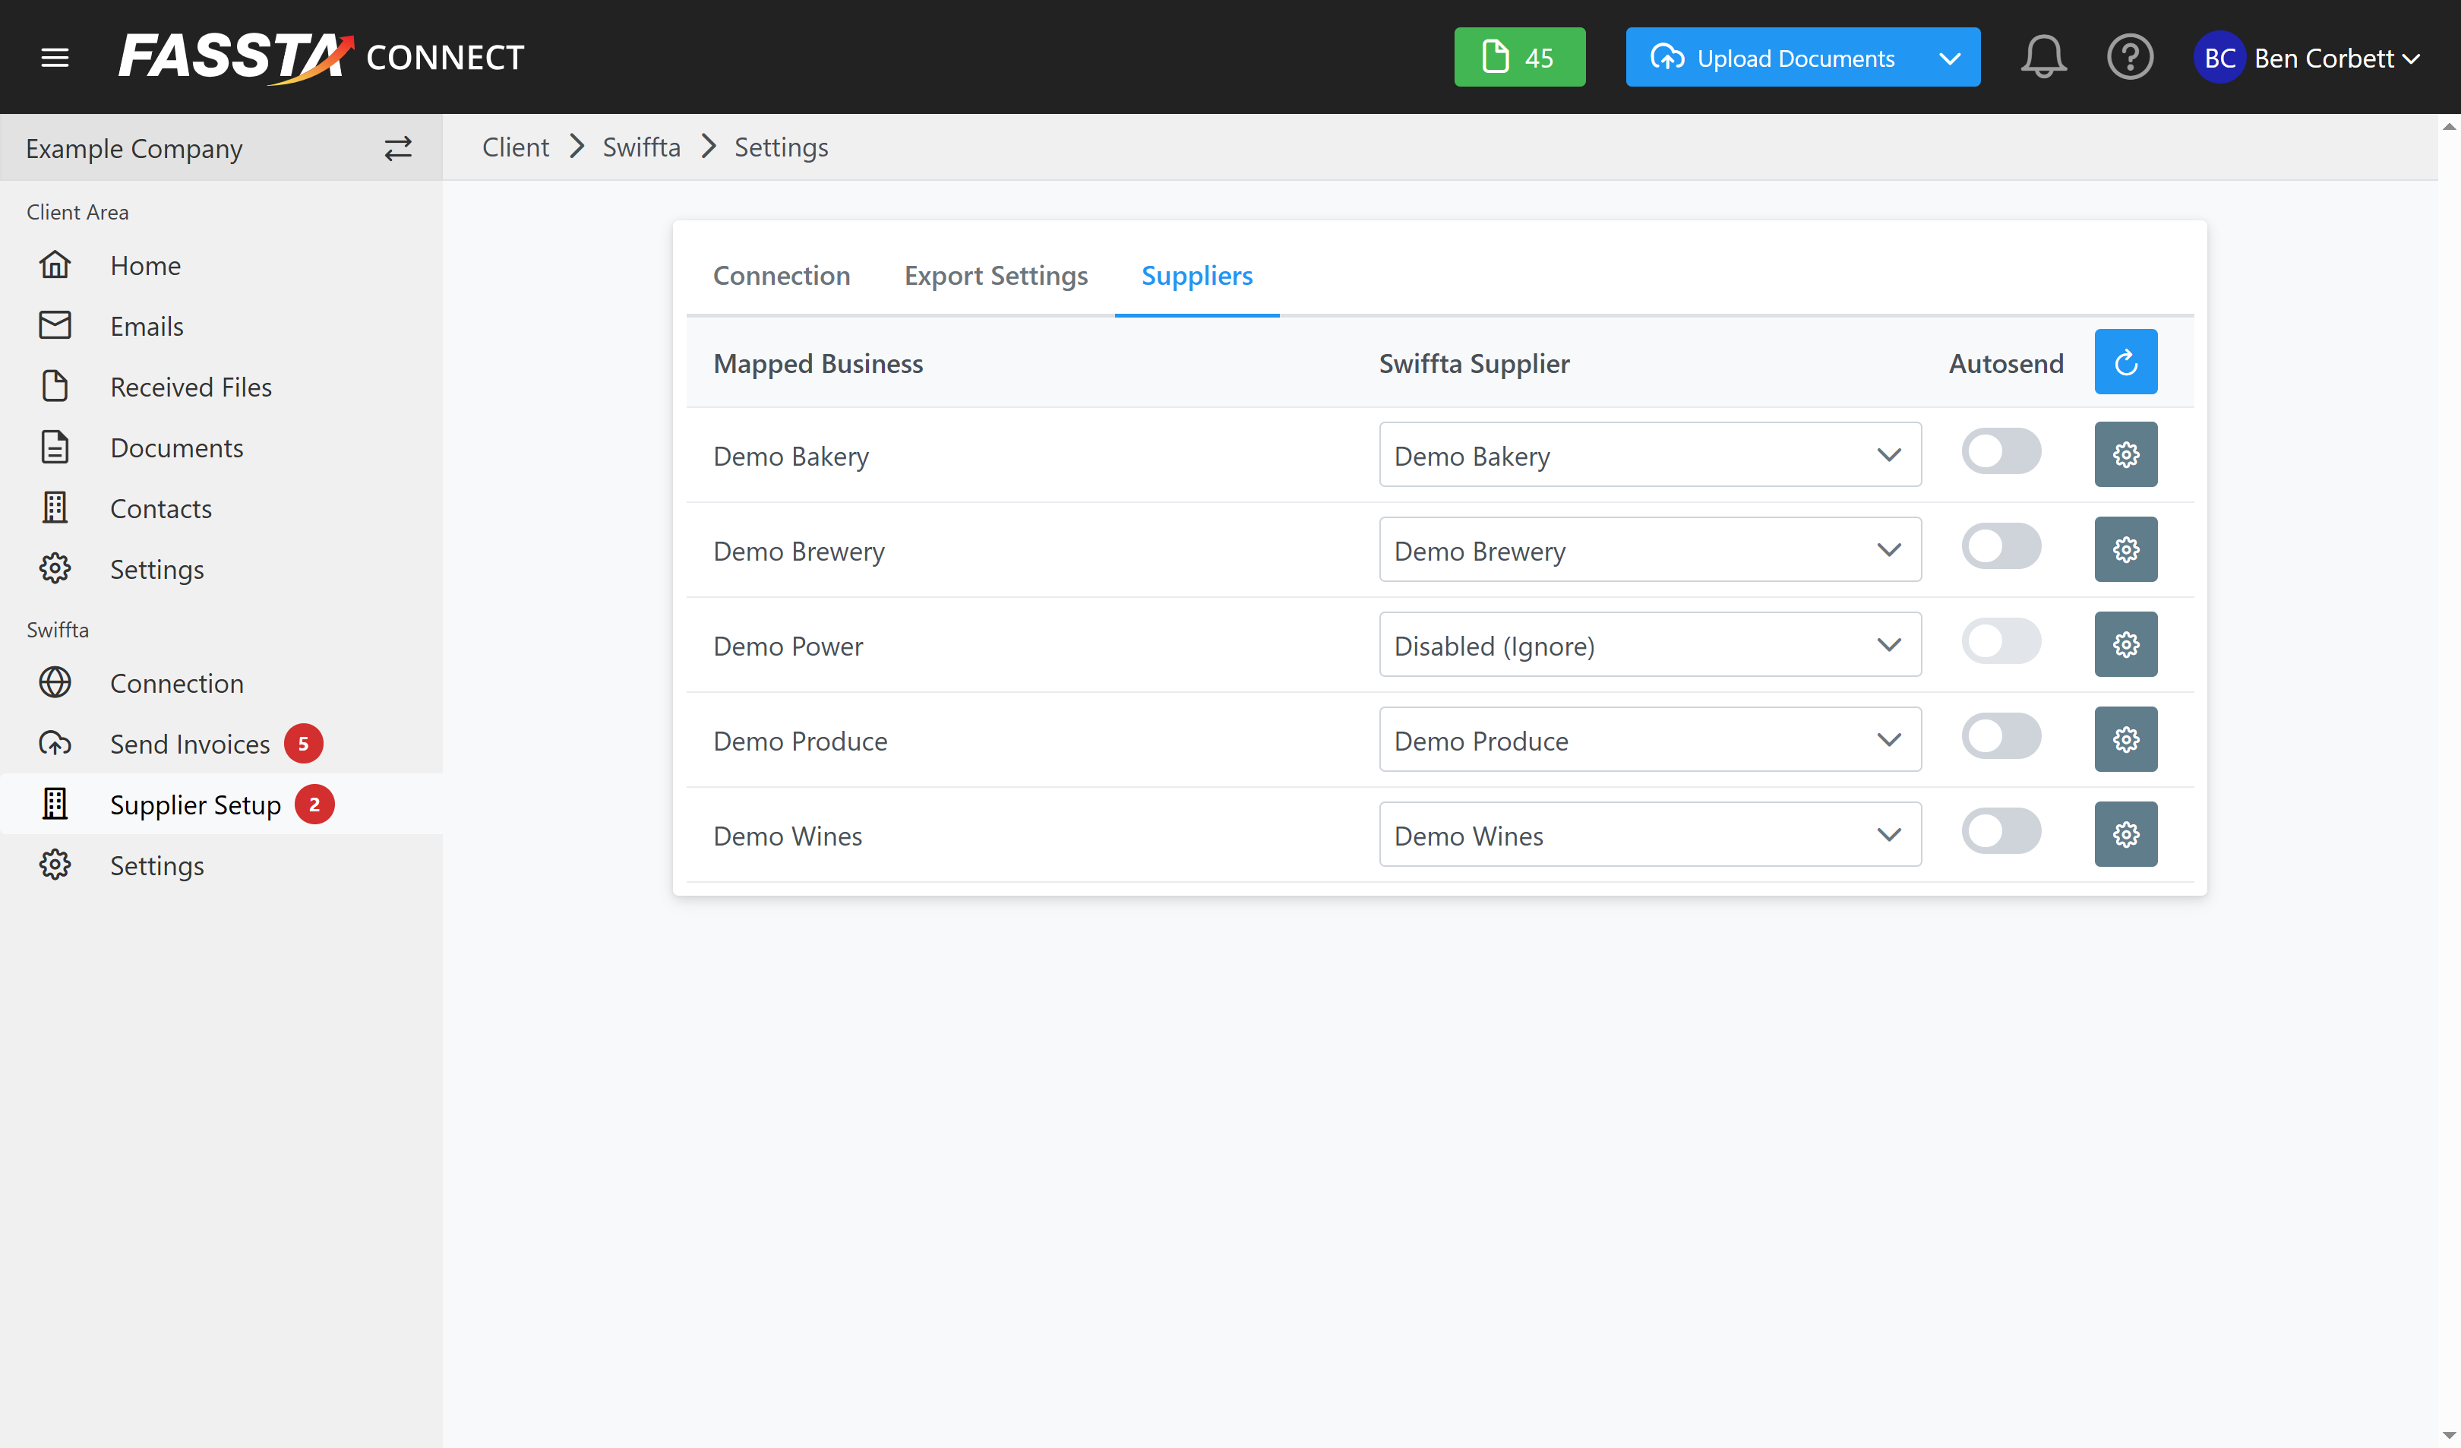Expand the Demo Wines supplier dropdown
Image resolution: width=2461 pixels, height=1448 pixels.
coord(1648,836)
